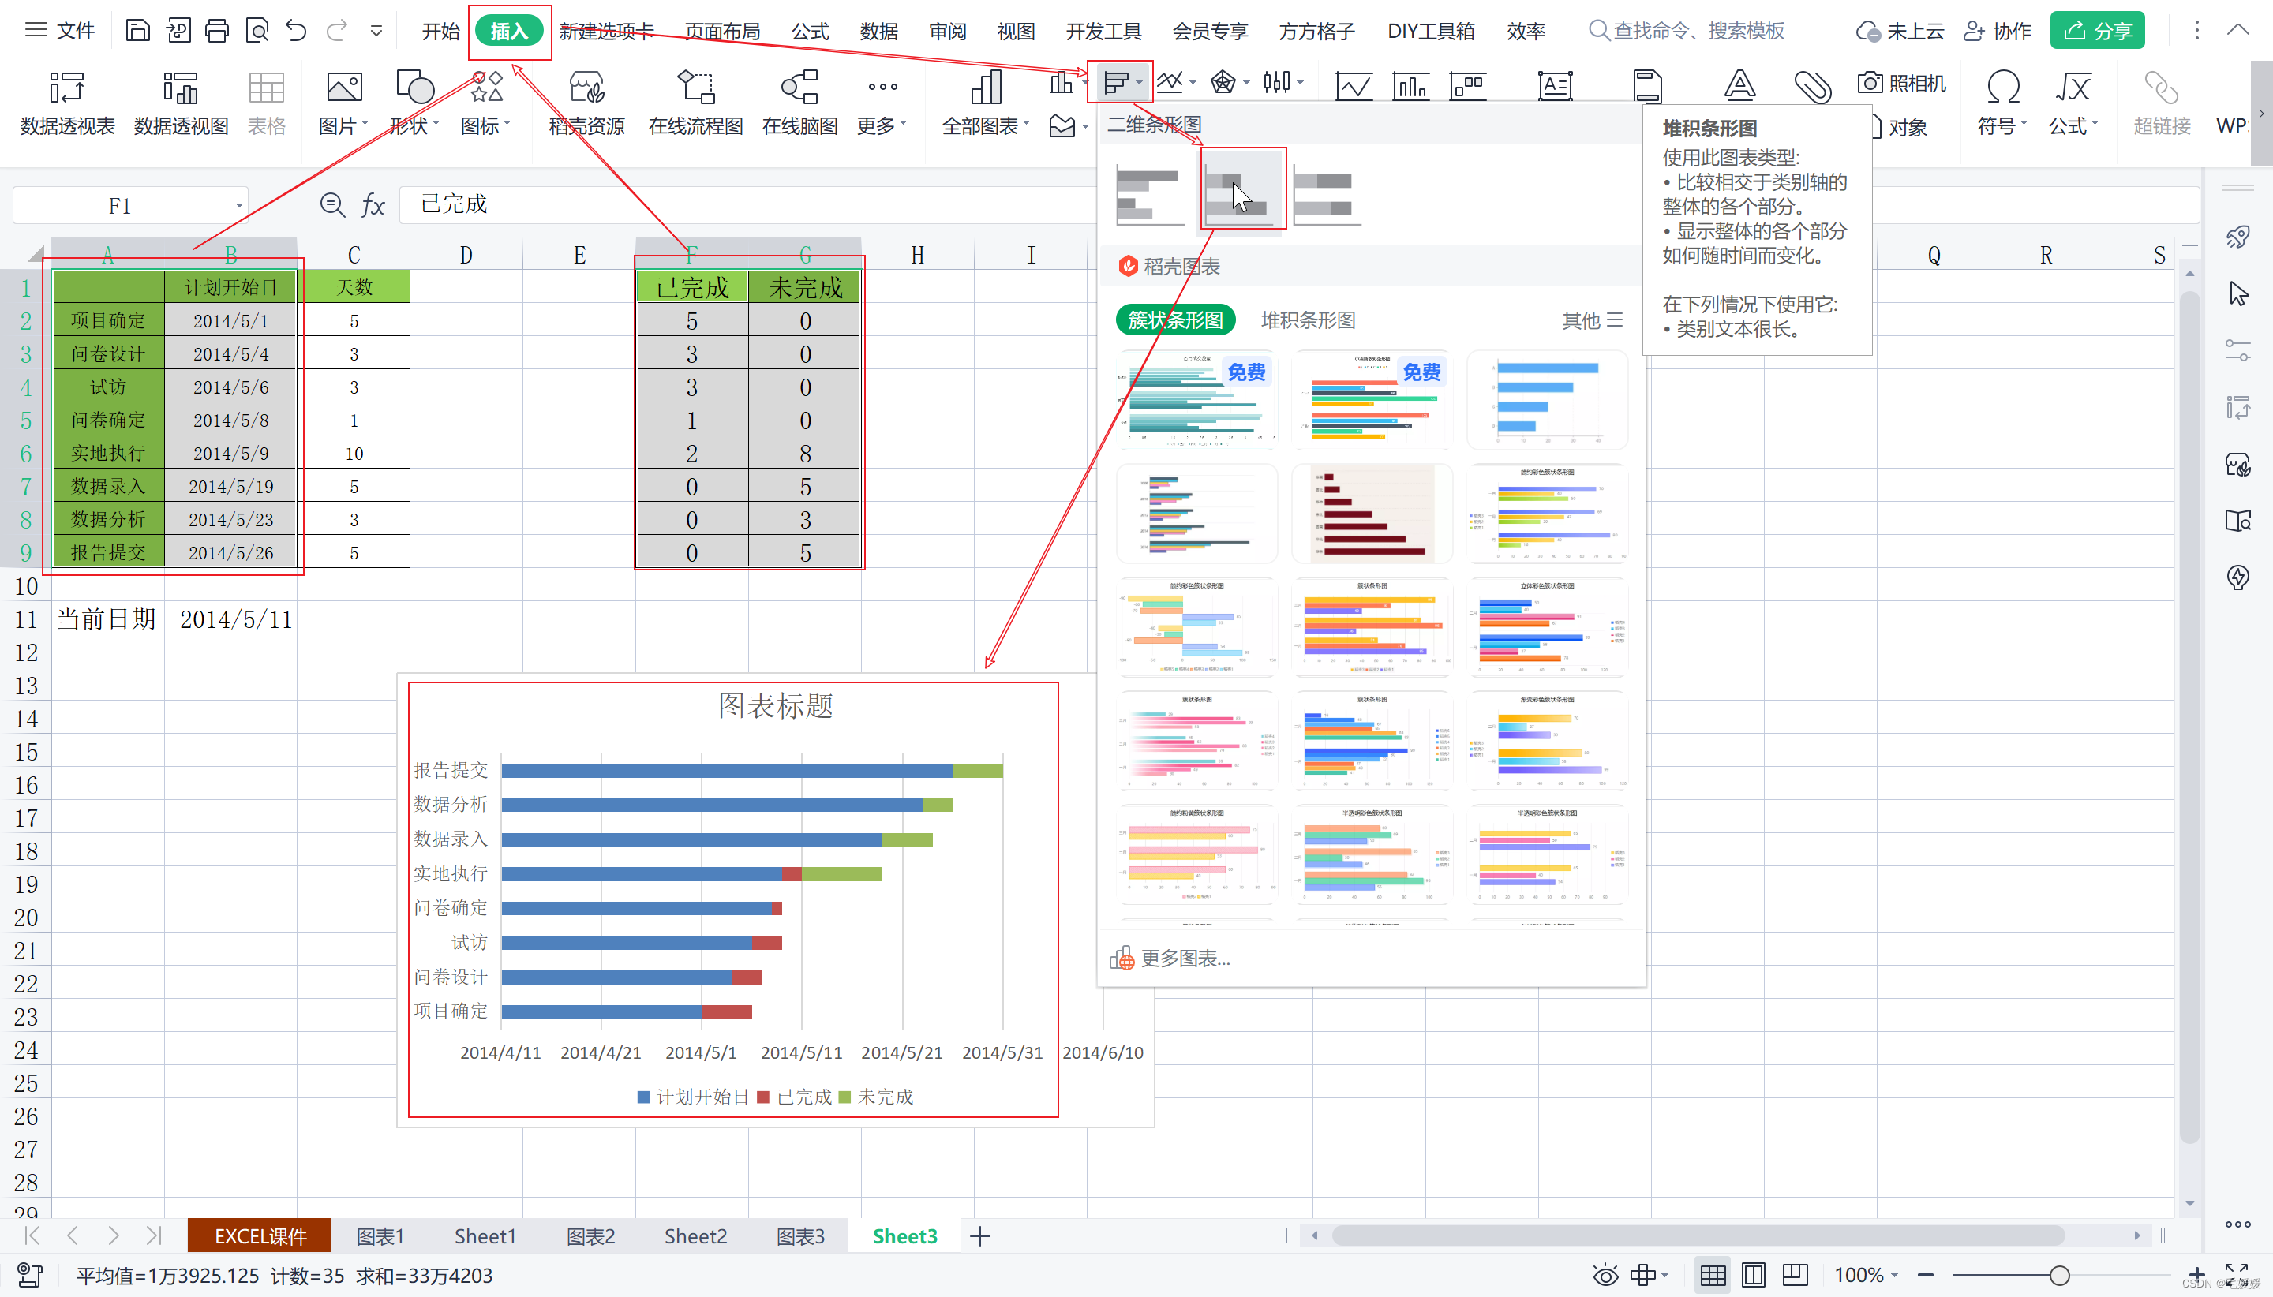Click the formula fx icon
This screenshot has width=2273, height=1297.
373,205
